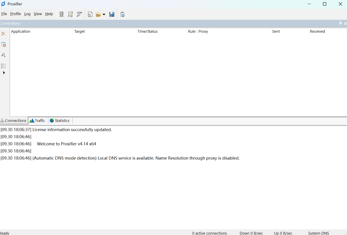This screenshot has height=235, width=347.
Task: Sort by Received column header
Action: (327, 31)
